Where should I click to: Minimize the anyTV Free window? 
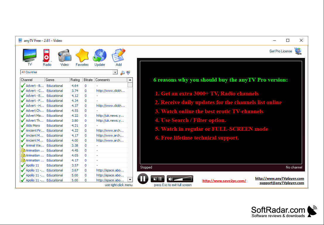[275, 40]
